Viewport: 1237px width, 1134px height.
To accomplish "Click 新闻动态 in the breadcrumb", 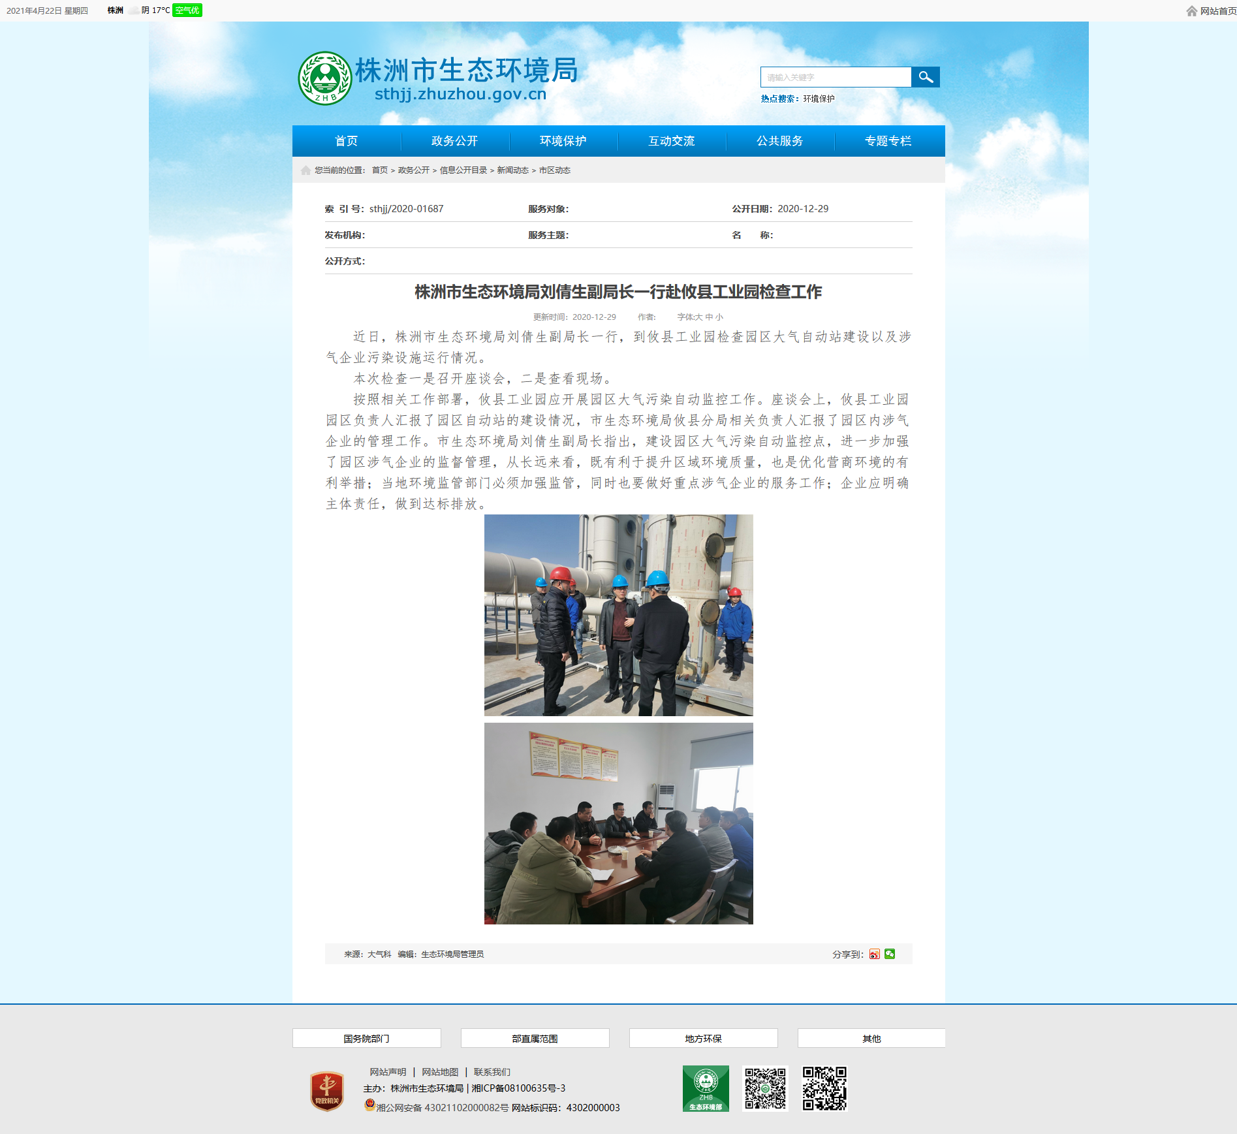I will tap(513, 170).
